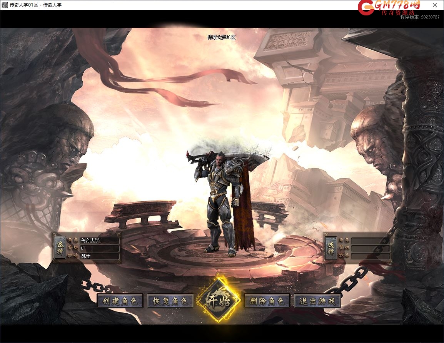Click the empty name field in right slot
The width and height of the screenshot is (444, 343).
coord(371,241)
